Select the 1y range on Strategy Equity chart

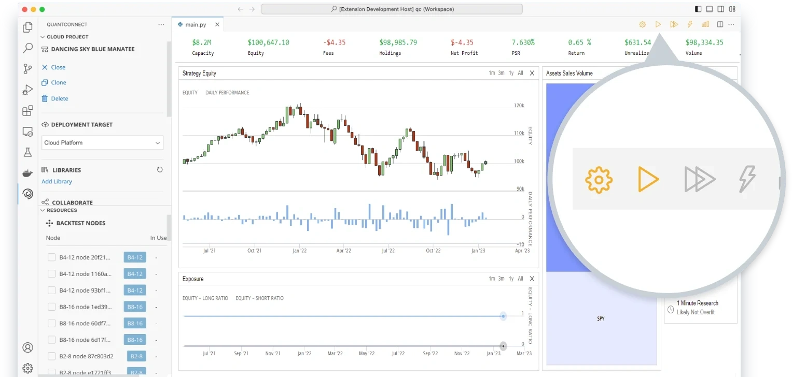point(511,73)
